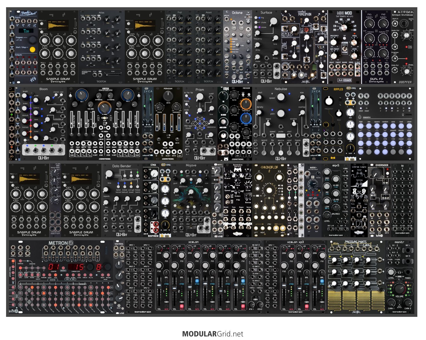
Task: Click the pitch knob on Nebulae
Action: pos(280,113)
